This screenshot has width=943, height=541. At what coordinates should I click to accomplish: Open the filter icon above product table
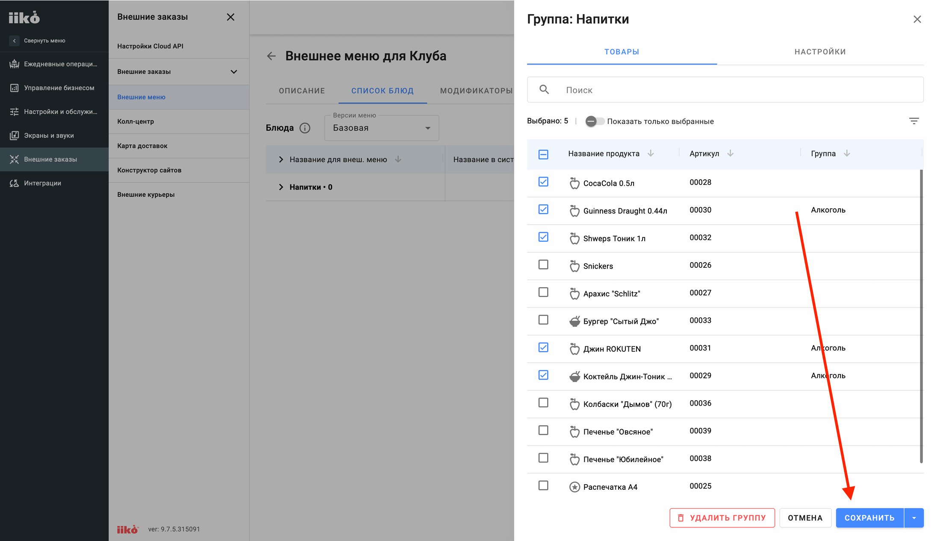pos(914,121)
